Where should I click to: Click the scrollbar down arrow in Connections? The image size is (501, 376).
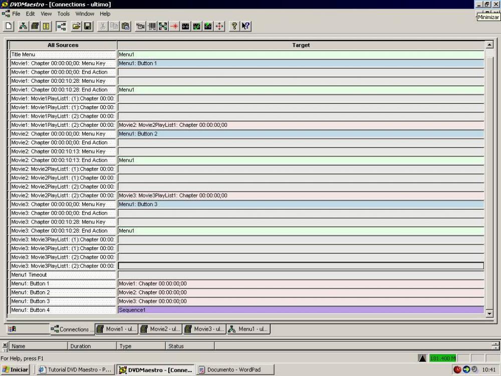[x=489, y=314]
